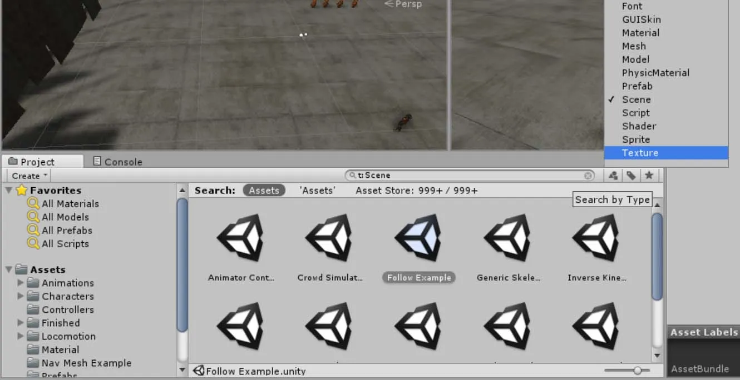Click the folder tree scroll up arrow
740x380 pixels.
[x=182, y=191]
